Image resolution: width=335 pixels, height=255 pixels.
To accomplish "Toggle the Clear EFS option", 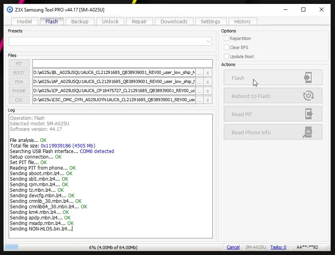I will click(x=227, y=47).
